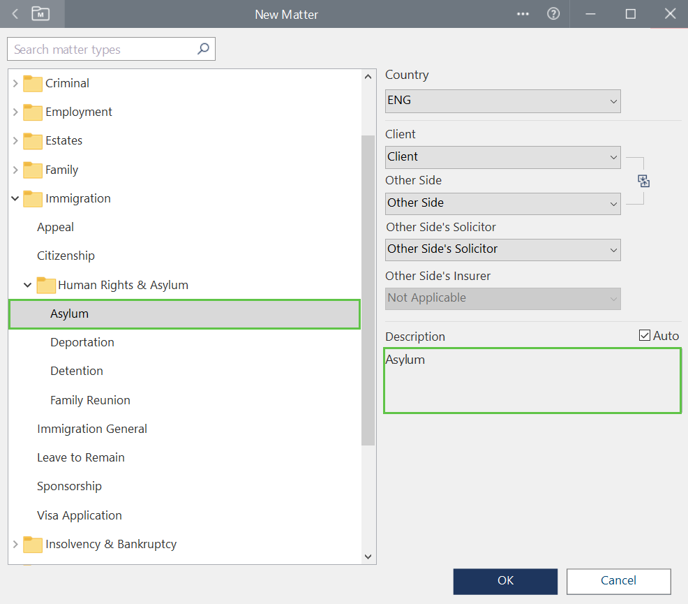Click the Human Rights & Asylum folder icon
Screen dimensions: 688x604
click(x=46, y=285)
